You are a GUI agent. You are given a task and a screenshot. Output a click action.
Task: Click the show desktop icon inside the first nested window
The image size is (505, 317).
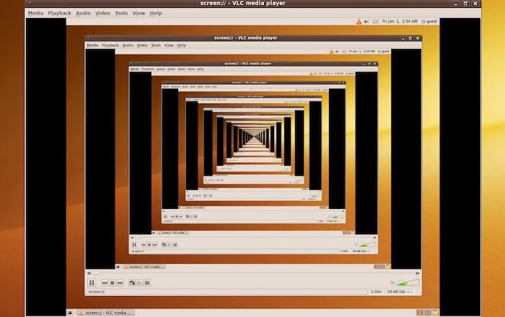pos(118,267)
